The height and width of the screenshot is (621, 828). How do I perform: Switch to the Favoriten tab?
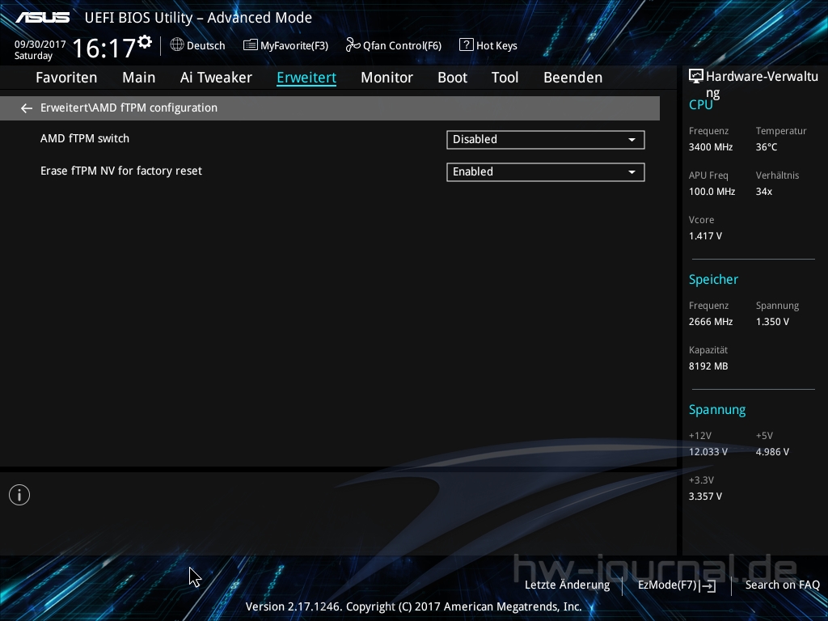point(66,78)
